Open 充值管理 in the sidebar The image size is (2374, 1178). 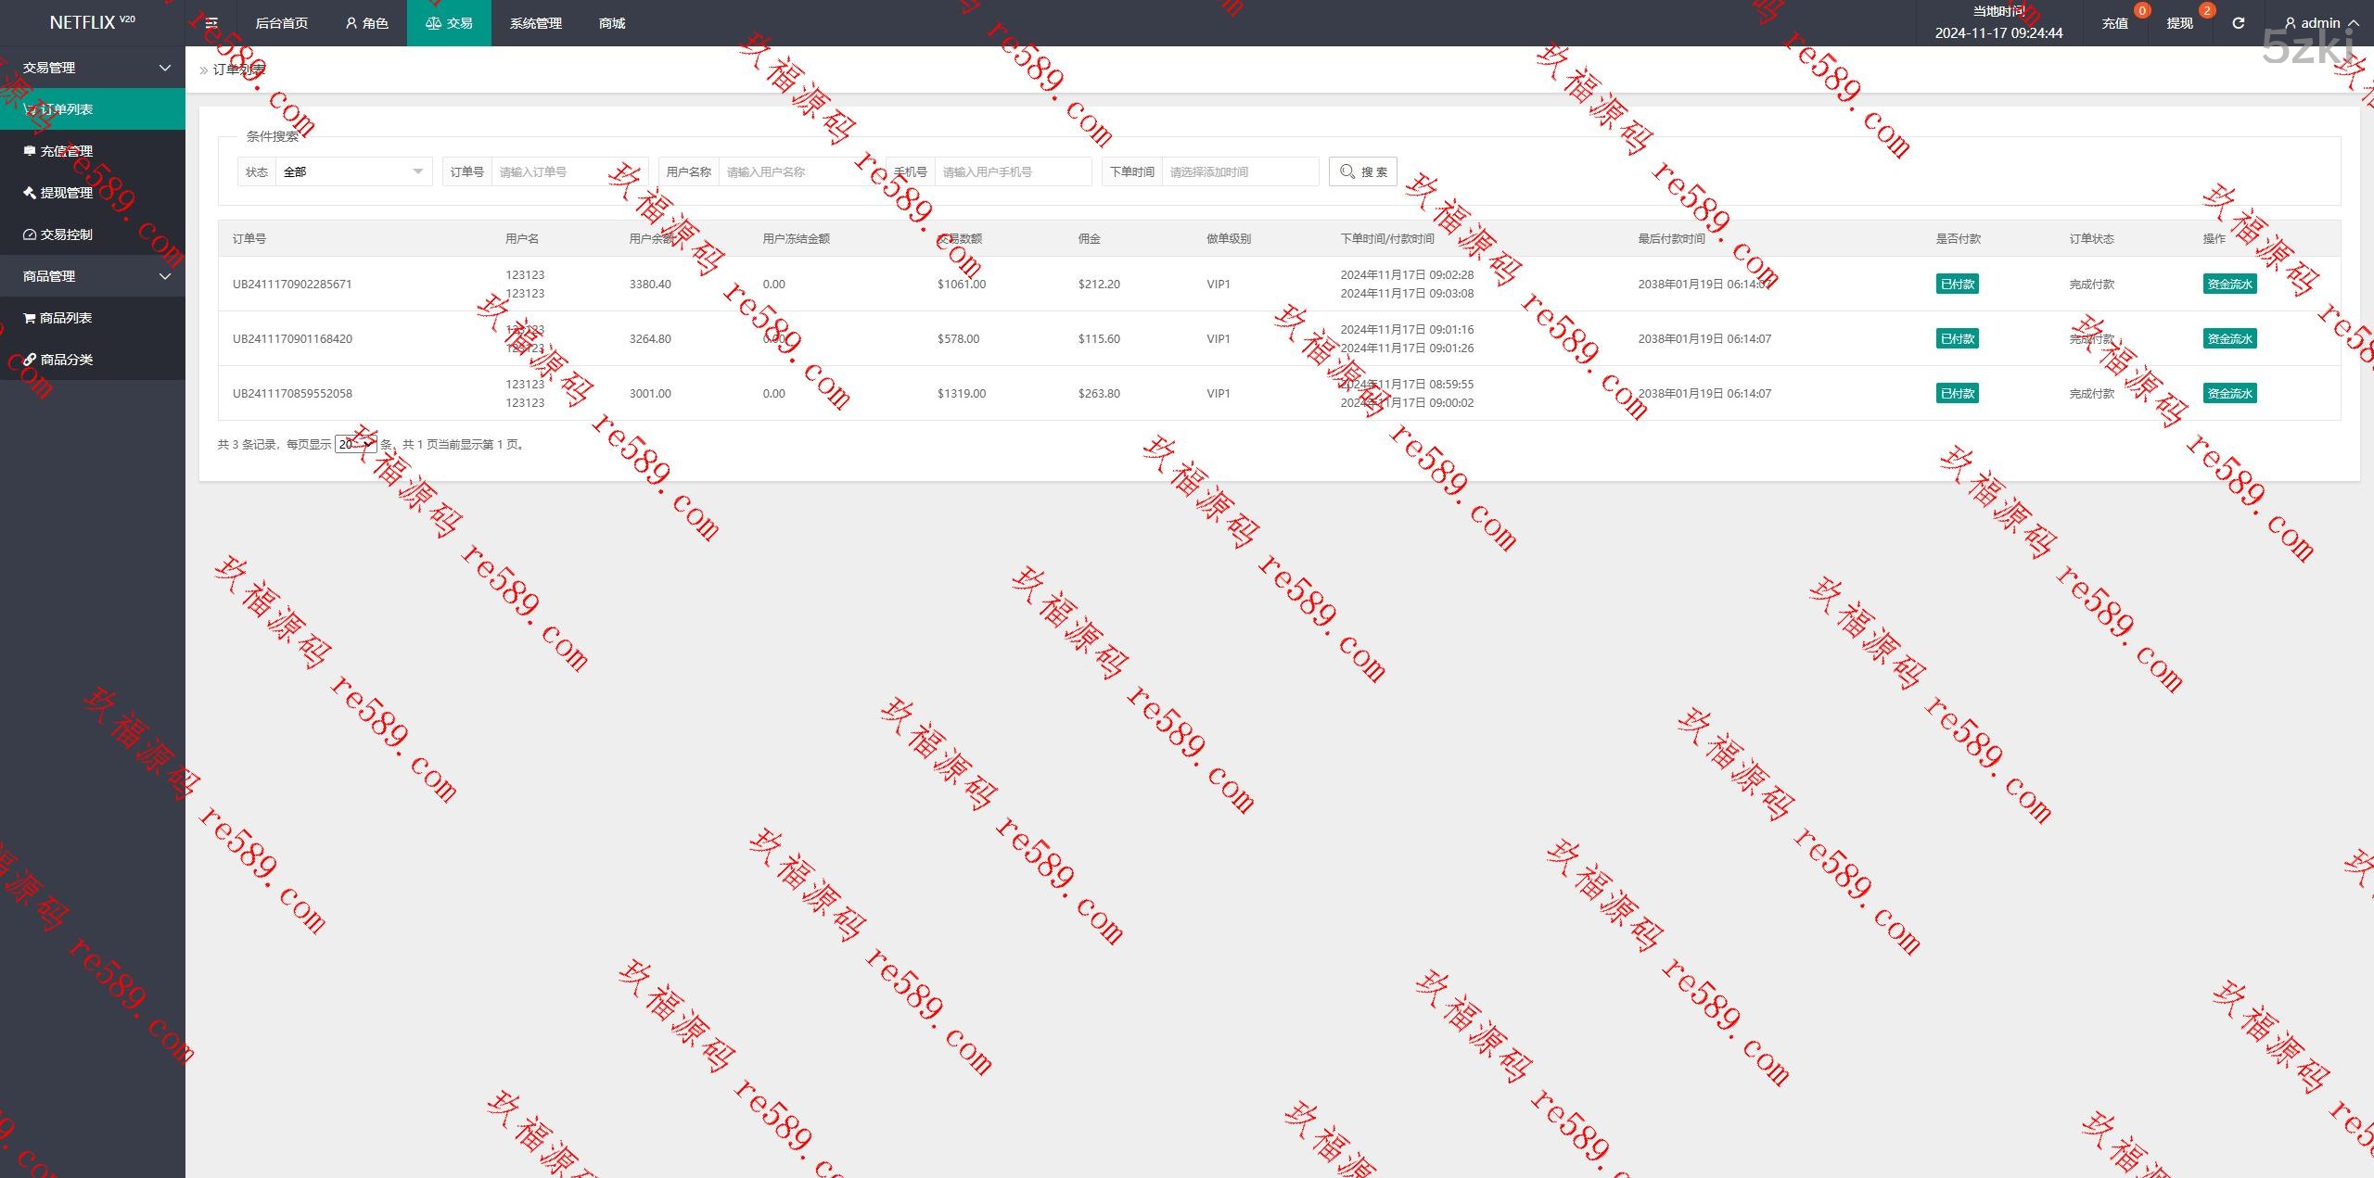click(66, 151)
